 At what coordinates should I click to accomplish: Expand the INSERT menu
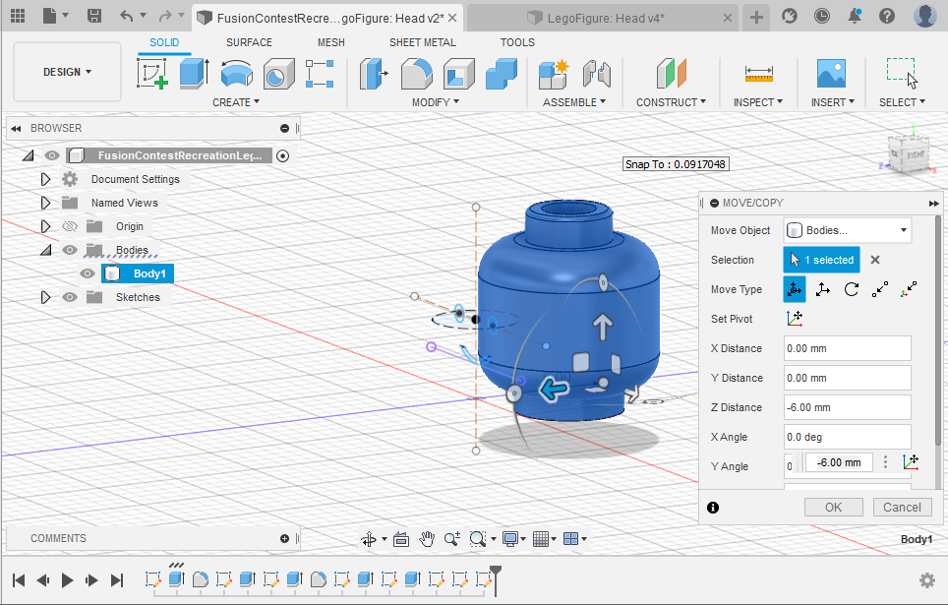coord(833,102)
